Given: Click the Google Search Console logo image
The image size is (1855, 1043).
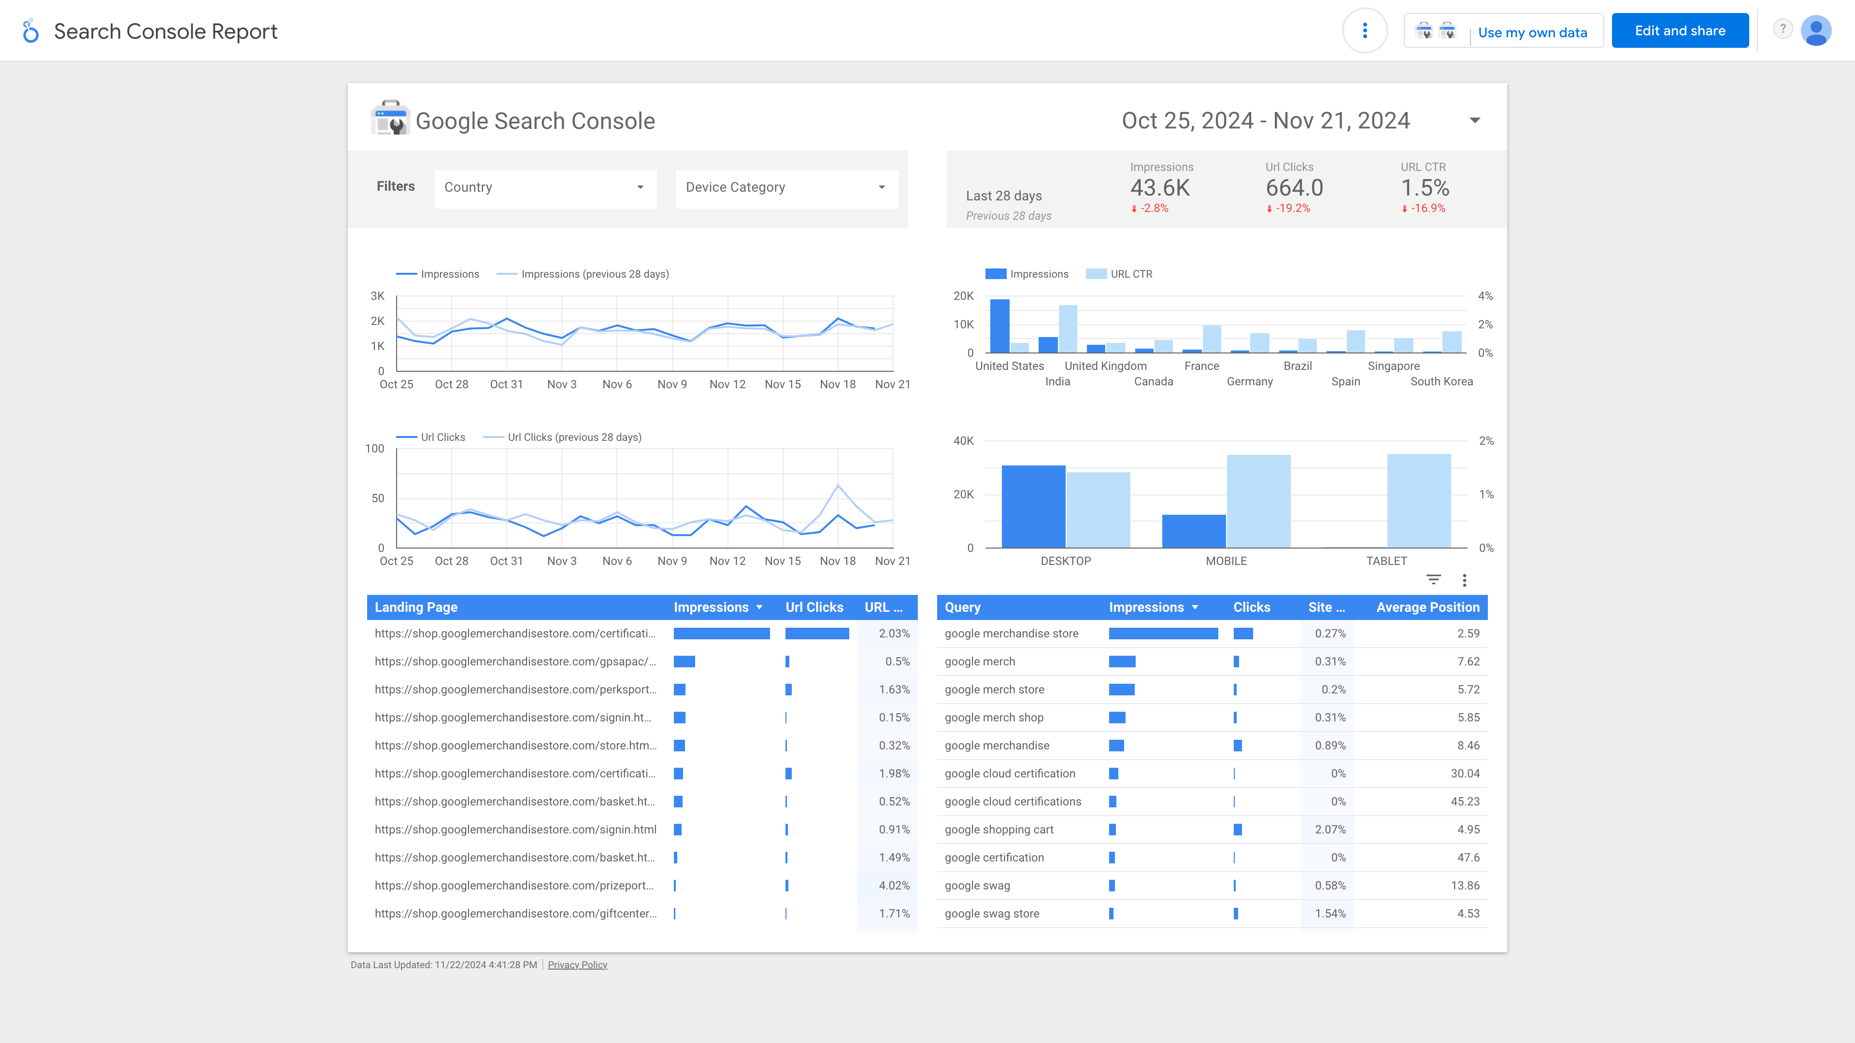Looking at the screenshot, I should [x=390, y=118].
